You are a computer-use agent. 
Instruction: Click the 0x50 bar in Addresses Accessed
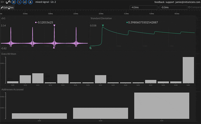click(x=162, y=106)
